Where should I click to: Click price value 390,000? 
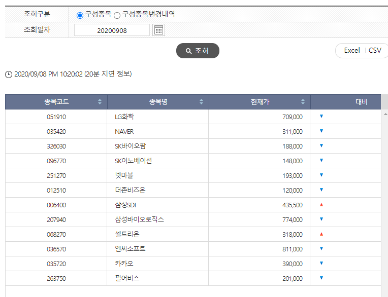293,264
